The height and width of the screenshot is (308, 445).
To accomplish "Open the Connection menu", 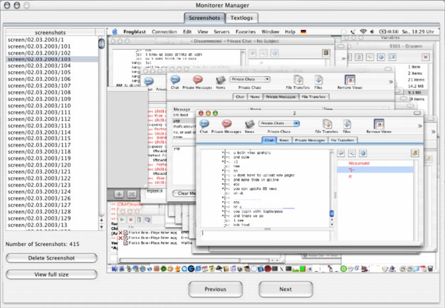I will point(164,32).
